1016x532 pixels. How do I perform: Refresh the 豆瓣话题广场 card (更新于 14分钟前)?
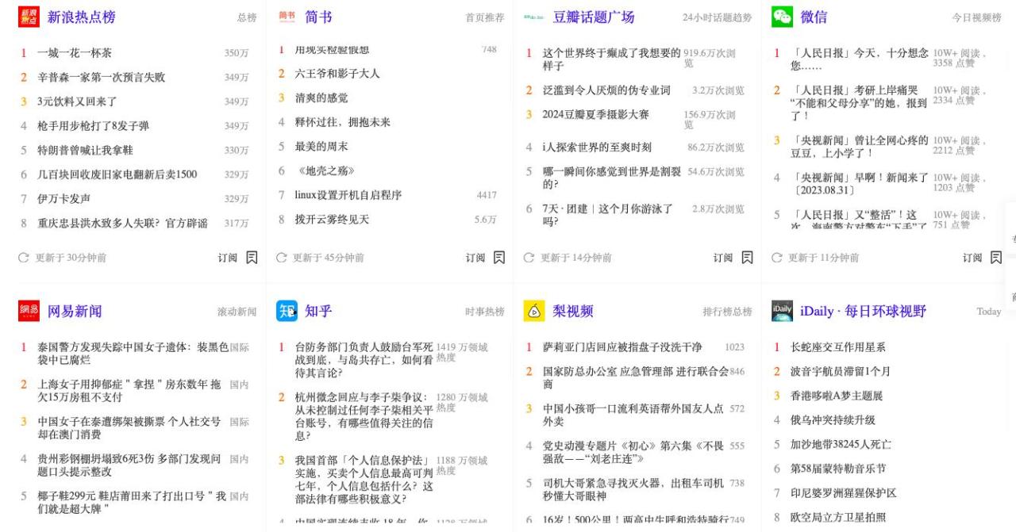pos(529,258)
